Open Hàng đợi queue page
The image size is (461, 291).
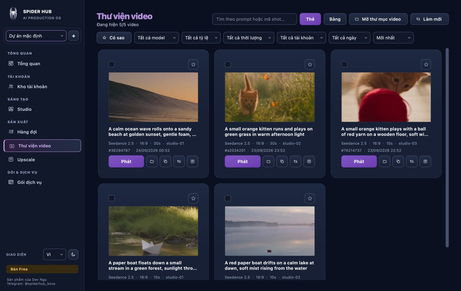click(42, 132)
